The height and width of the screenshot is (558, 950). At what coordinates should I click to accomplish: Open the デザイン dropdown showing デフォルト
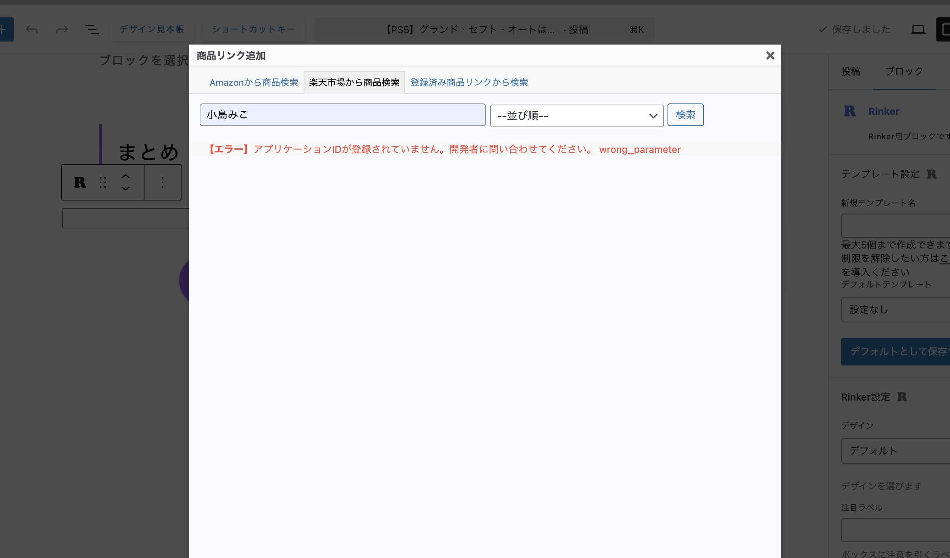click(x=896, y=450)
